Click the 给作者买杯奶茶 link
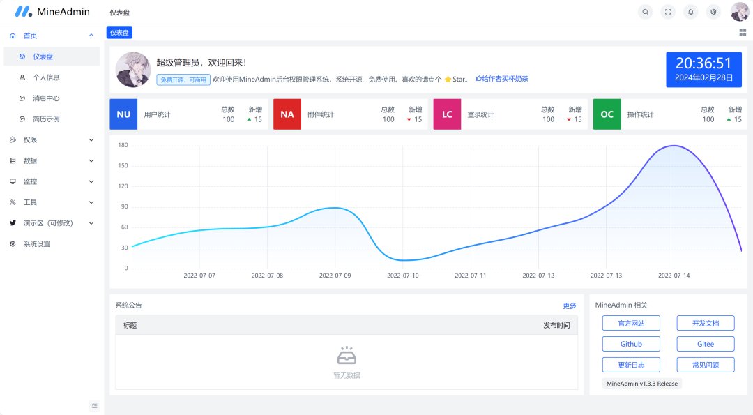This screenshot has height=415, width=753. (502, 79)
